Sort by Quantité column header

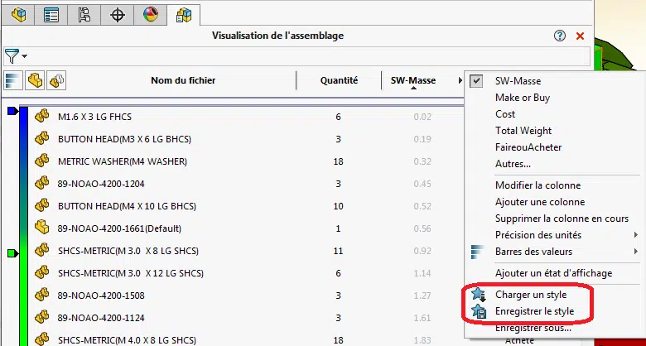pos(339,80)
